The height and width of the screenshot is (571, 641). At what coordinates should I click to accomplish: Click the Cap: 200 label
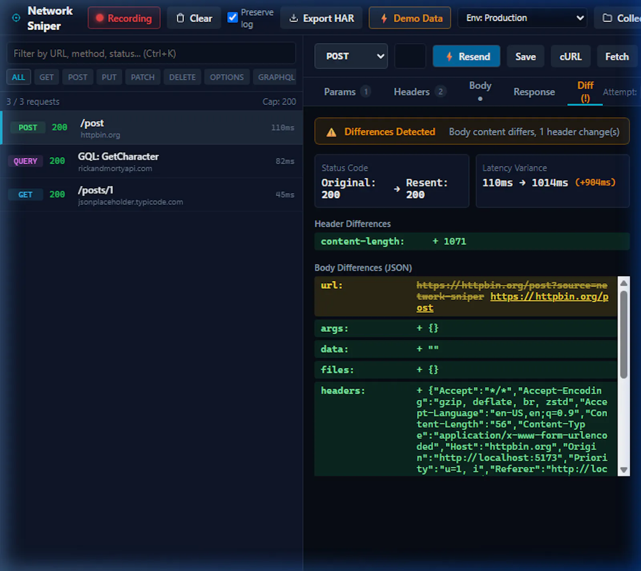279,102
